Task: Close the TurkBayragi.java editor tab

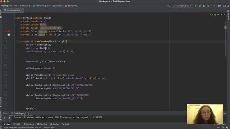Action: click(22, 10)
